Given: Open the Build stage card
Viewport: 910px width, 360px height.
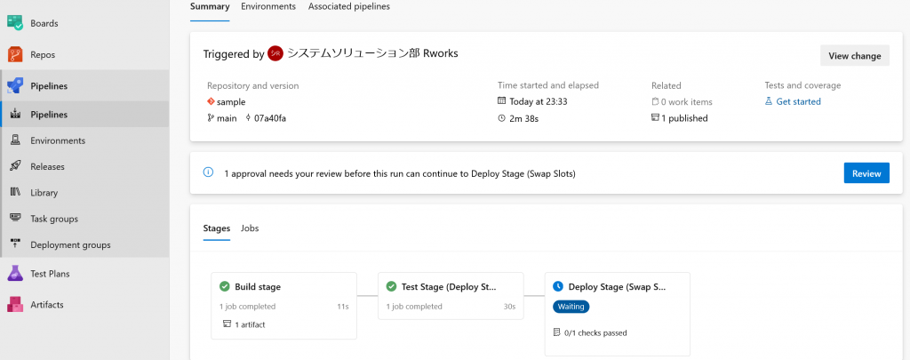Looking at the screenshot, I should click(x=283, y=306).
